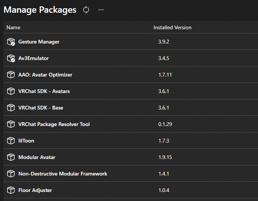This screenshot has width=258, height=201.
Task: Click Non-Destructive Modular Framework version 1.4.1
Action: tap(164, 174)
